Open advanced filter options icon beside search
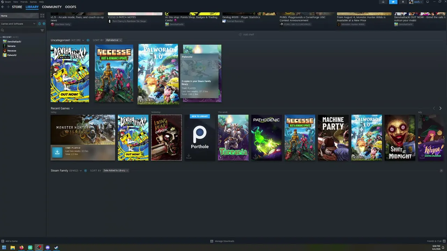447x251 pixels. pos(42,30)
